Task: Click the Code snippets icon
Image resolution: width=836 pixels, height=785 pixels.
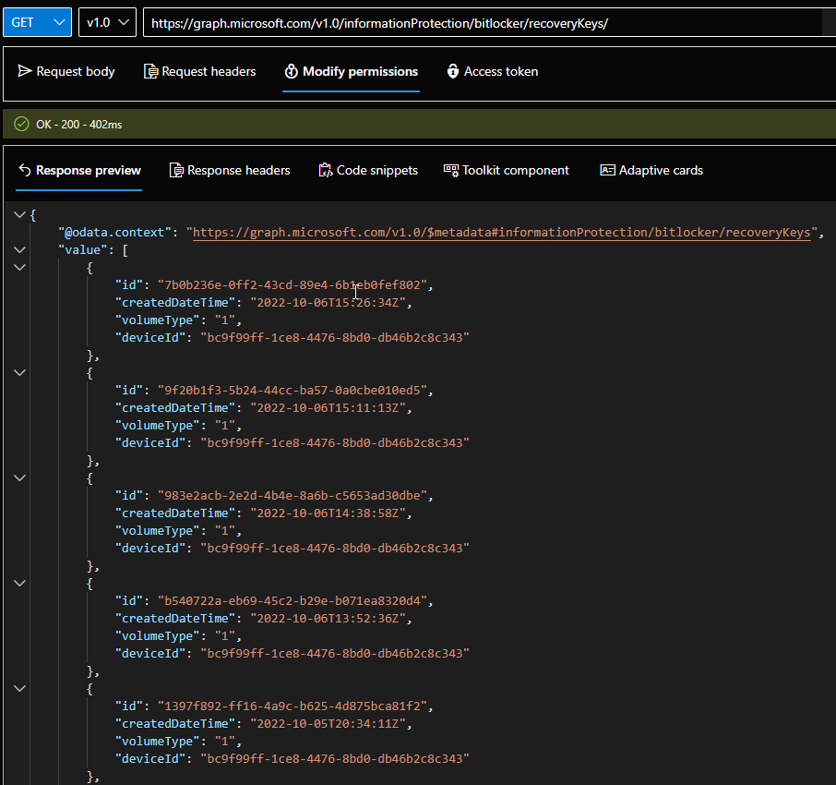Action: [325, 170]
